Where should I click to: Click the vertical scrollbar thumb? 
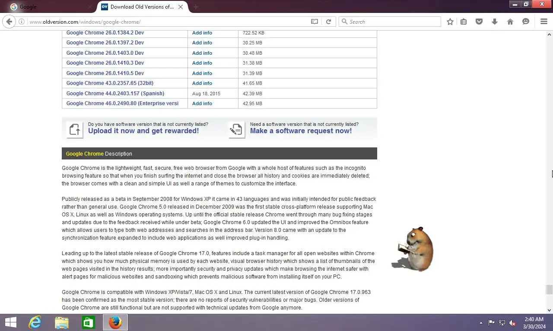[549, 290]
